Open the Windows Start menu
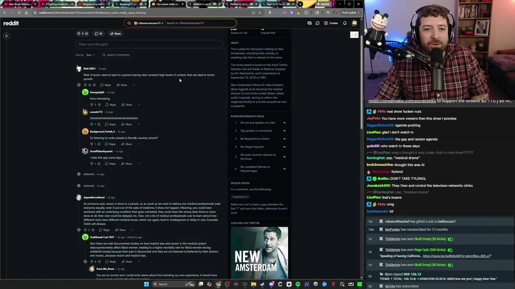 click(146, 285)
